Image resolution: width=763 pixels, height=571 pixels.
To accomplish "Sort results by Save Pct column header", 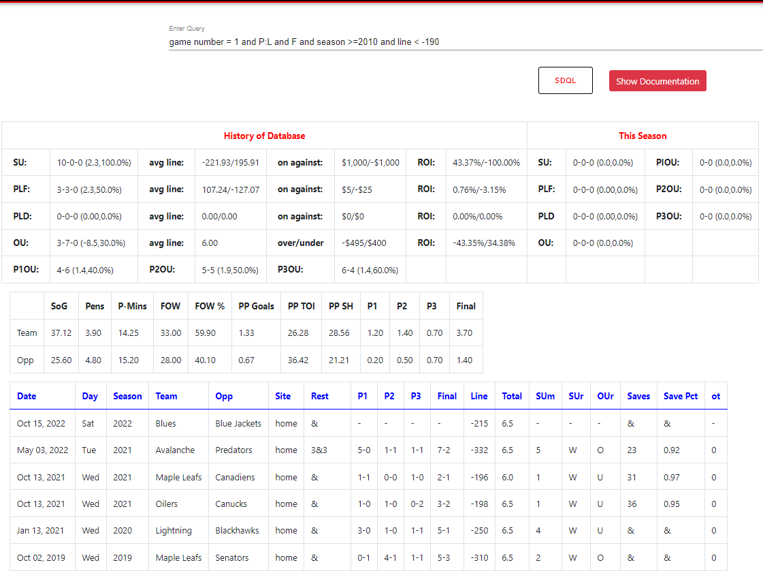I will (x=680, y=396).
